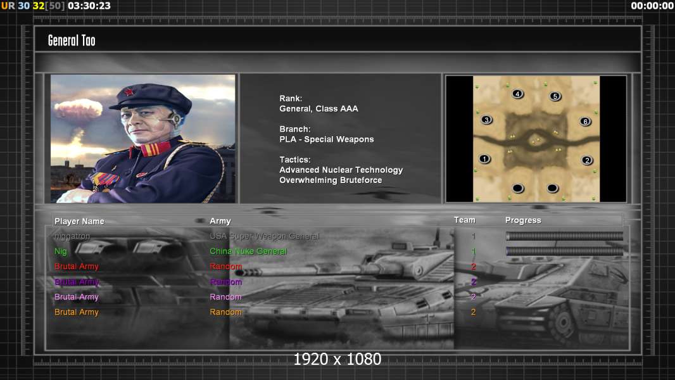Viewport: 675px width, 380px height.
Task: Pick start position marker 6 on minimap
Action: coord(585,122)
